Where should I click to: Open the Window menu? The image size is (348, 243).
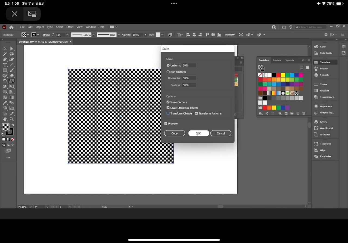point(91,27)
